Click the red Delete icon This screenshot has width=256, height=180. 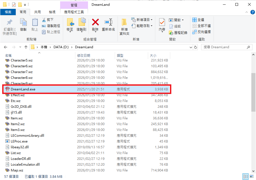95,23
